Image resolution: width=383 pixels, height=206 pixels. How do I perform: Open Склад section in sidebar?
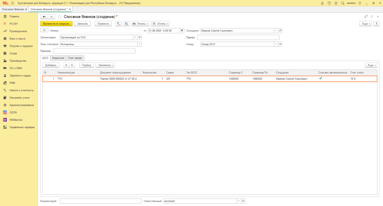pos(13,53)
